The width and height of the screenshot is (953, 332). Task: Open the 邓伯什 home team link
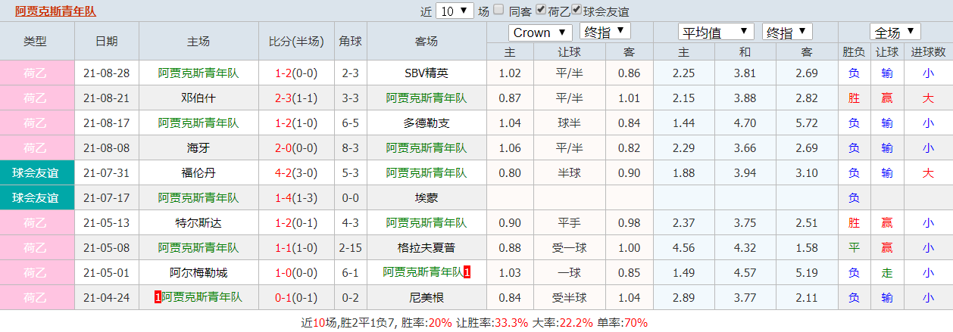pos(198,98)
